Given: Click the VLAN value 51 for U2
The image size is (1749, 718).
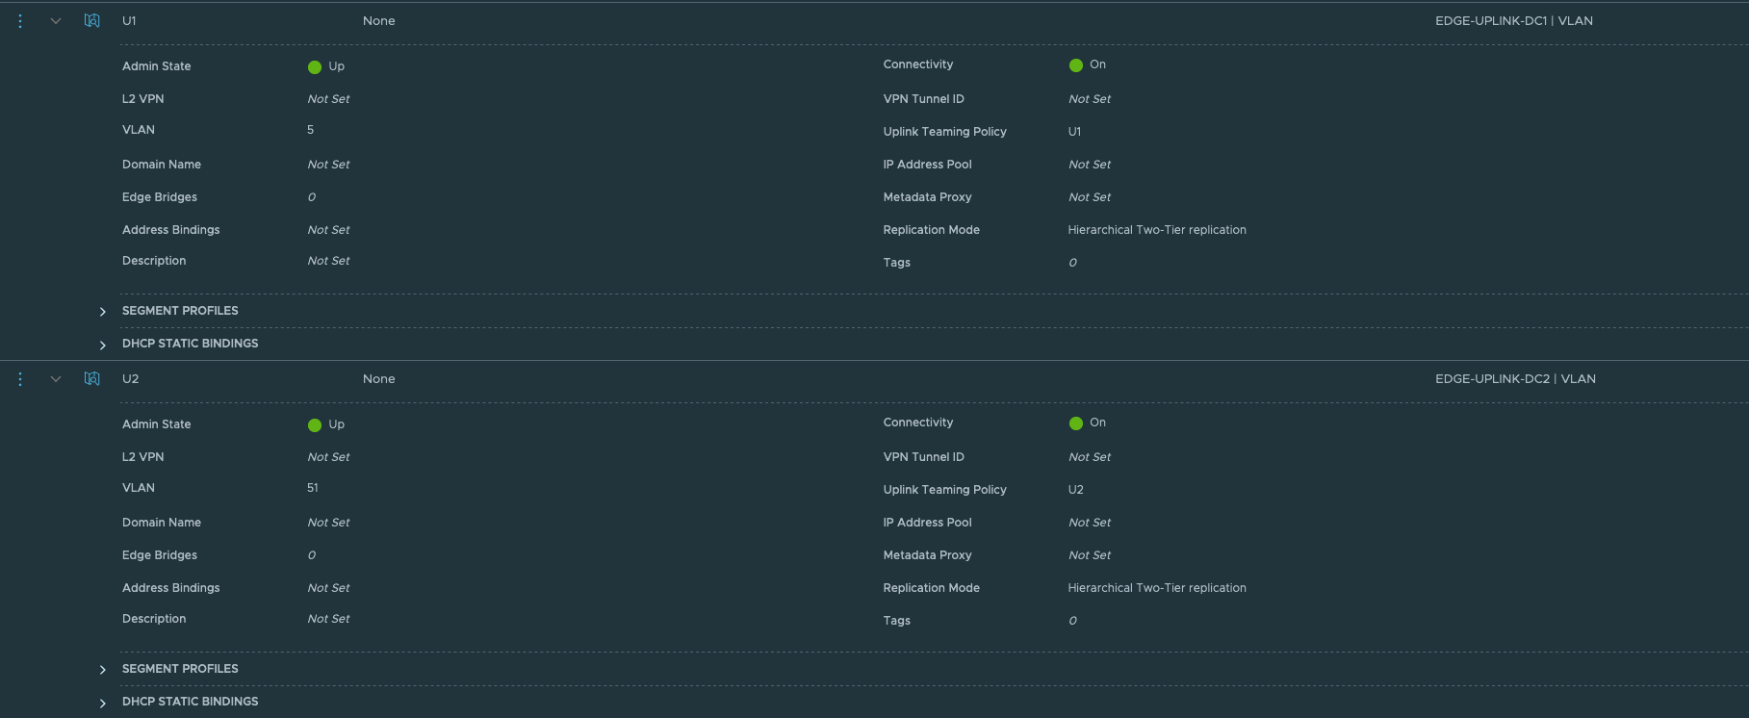Looking at the screenshot, I should pyautogui.click(x=313, y=488).
